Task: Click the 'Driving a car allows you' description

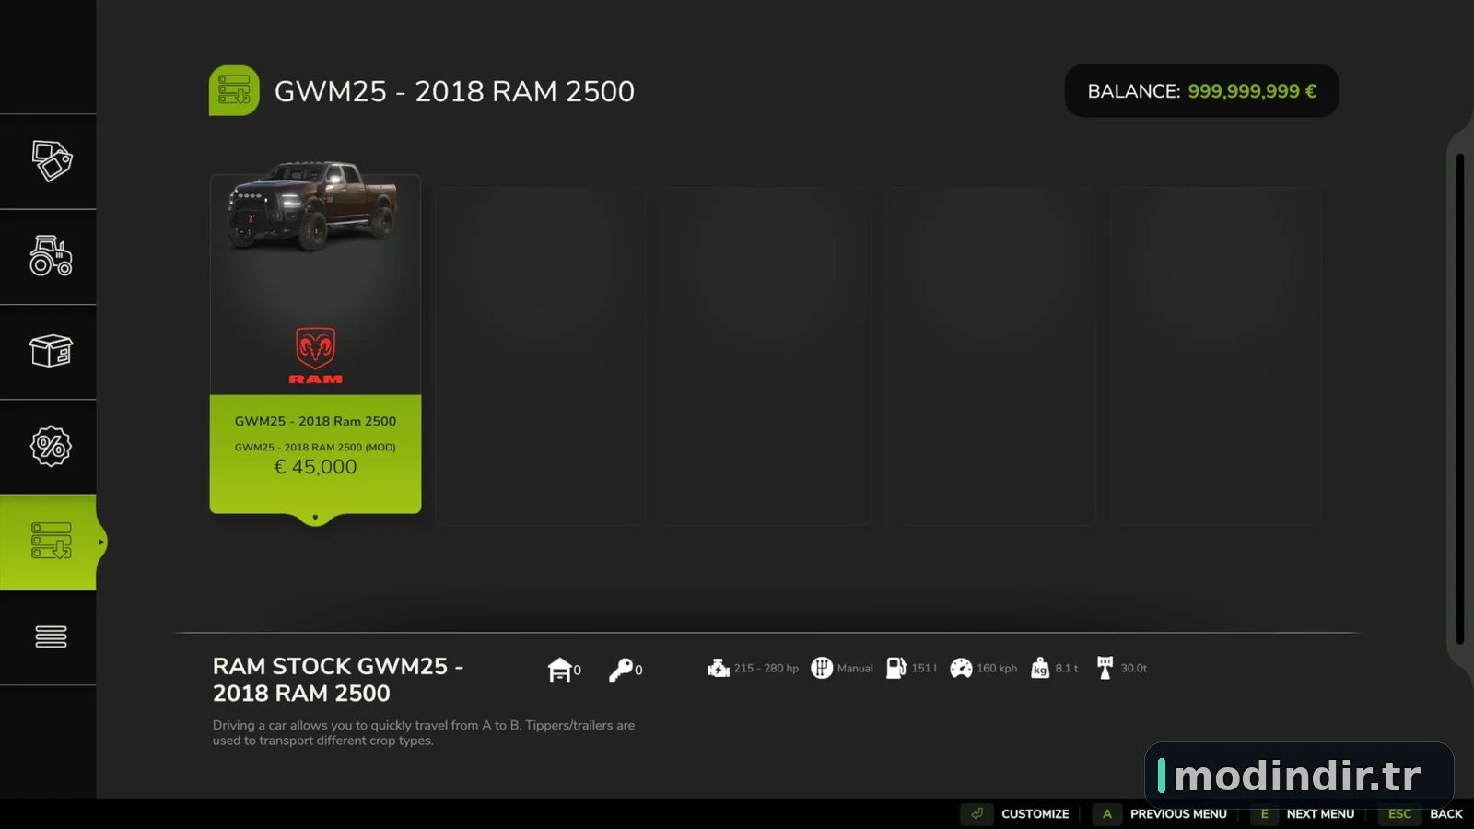Action: [x=424, y=732]
